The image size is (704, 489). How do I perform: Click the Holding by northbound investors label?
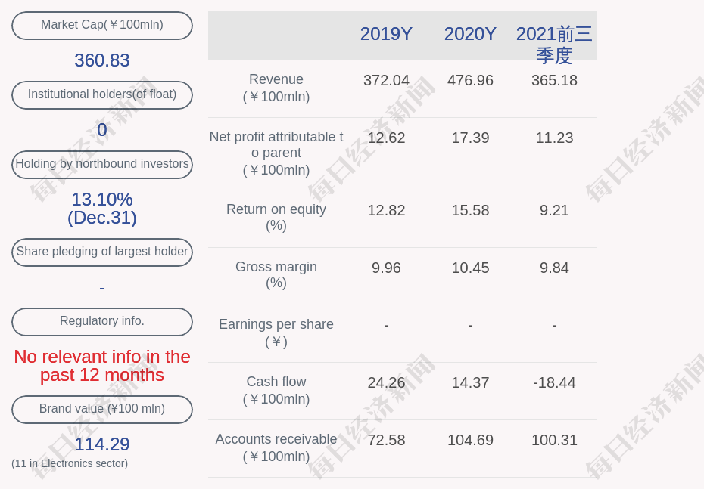click(101, 164)
